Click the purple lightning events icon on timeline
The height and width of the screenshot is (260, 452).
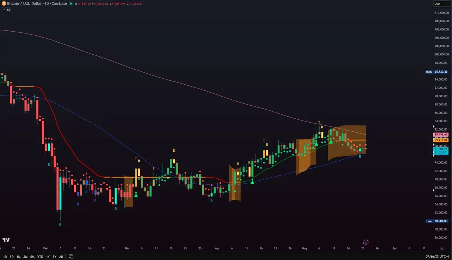(365, 242)
